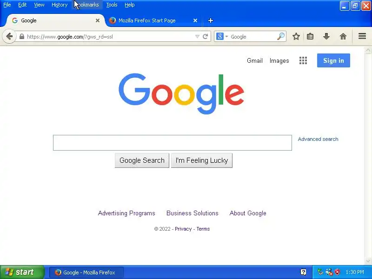Open Advertising Programs link
The width and height of the screenshot is (372, 279).
[x=126, y=213]
